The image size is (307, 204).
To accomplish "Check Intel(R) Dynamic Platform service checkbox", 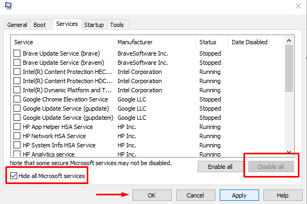I will [17, 90].
